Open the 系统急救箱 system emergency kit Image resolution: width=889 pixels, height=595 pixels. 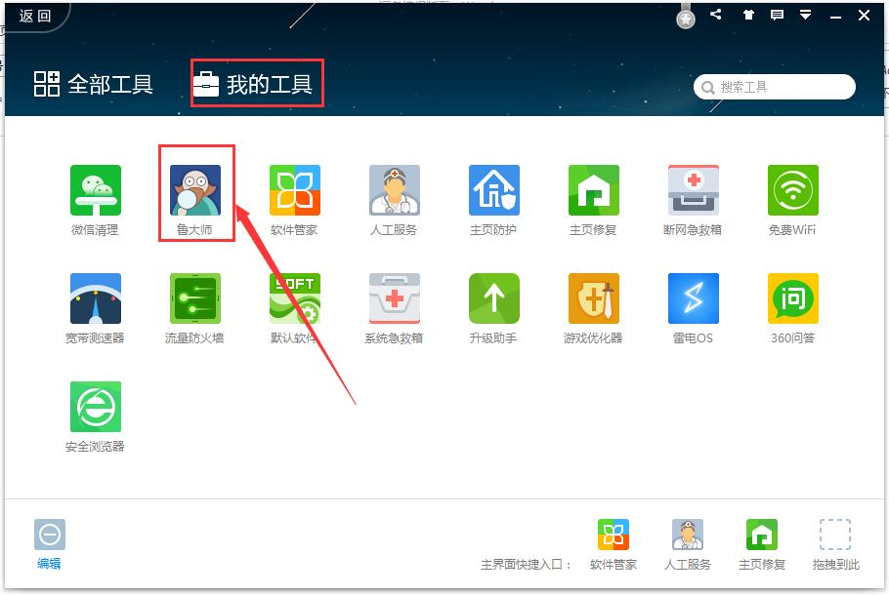[394, 297]
